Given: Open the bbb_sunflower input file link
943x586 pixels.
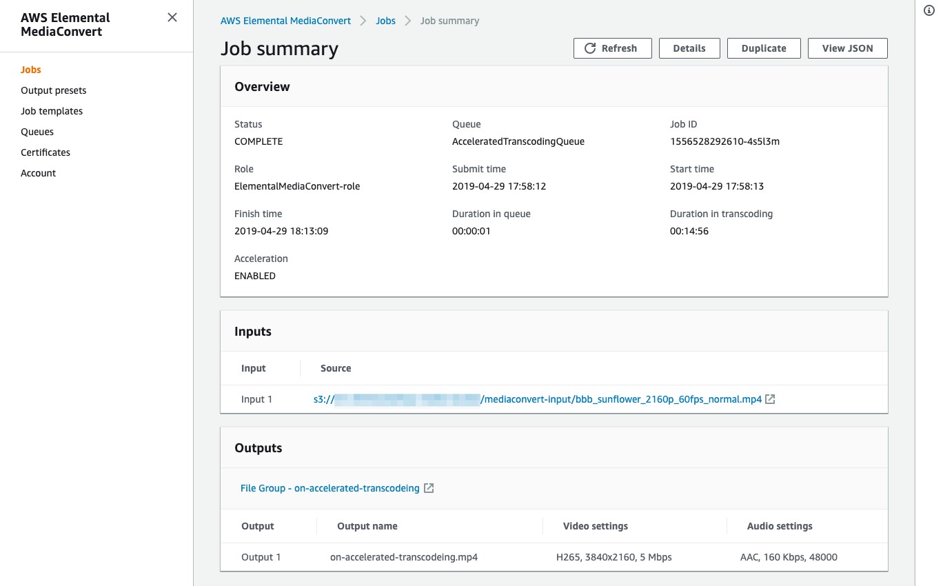Looking at the screenshot, I should [538, 399].
